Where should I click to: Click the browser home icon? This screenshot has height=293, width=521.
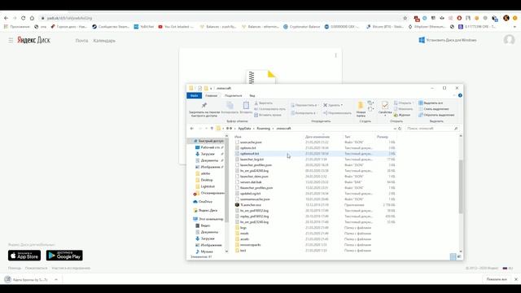point(32,18)
